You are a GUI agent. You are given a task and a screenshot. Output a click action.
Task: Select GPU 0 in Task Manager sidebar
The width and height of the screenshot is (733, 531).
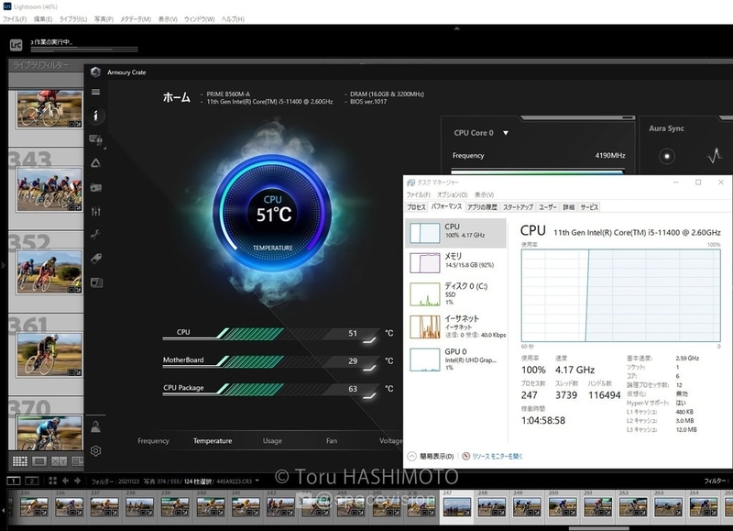(456, 360)
